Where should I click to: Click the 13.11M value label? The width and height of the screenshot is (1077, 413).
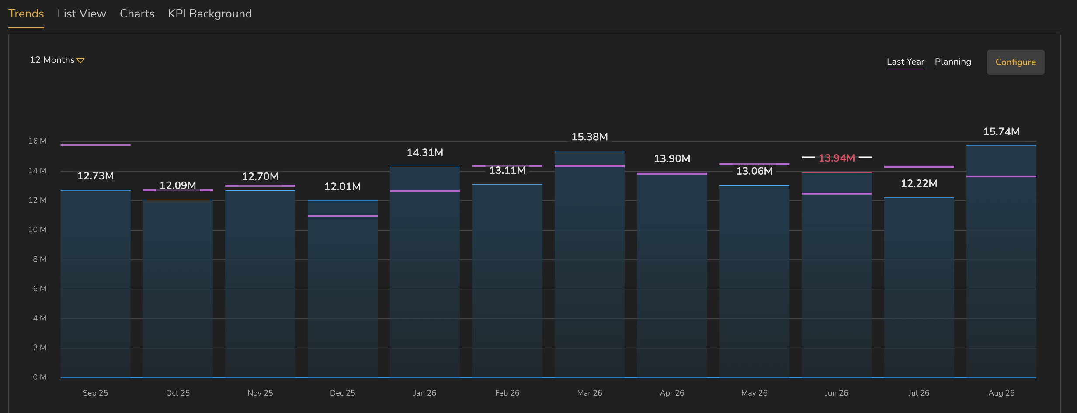(x=507, y=170)
